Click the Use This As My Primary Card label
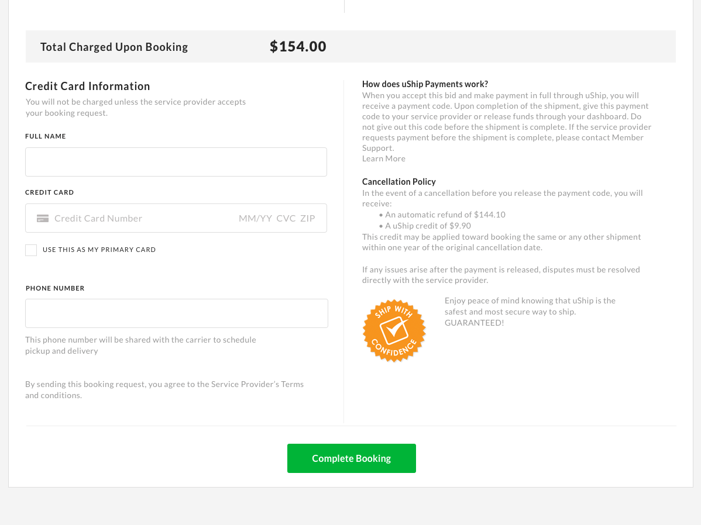This screenshot has height=525, width=701. coord(99,250)
